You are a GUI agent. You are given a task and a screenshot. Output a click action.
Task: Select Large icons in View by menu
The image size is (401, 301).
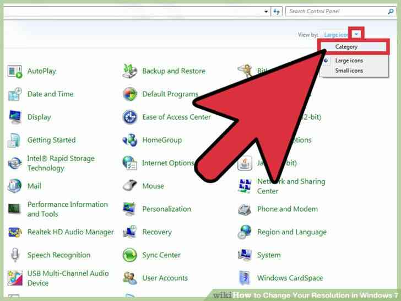[x=349, y=61]
